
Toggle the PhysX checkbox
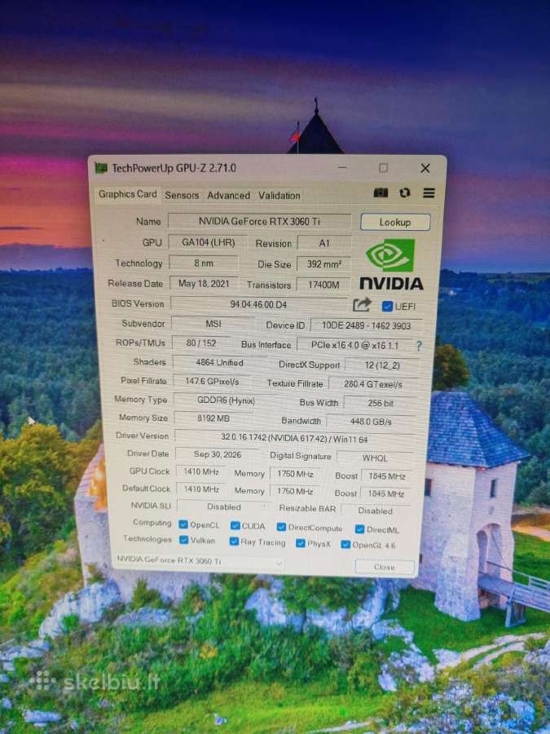(x=300, y=543)
